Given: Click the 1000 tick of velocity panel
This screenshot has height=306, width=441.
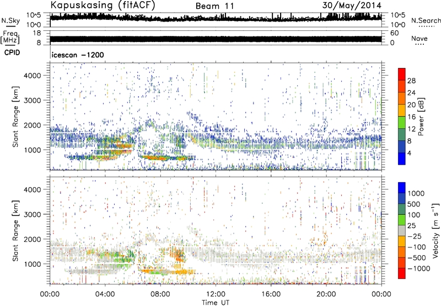Looking at the screenshot, I should (x=33, y=263).
